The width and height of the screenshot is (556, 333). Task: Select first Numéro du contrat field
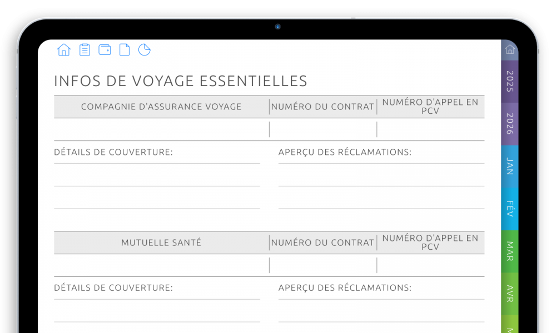[x=323, y=129]
